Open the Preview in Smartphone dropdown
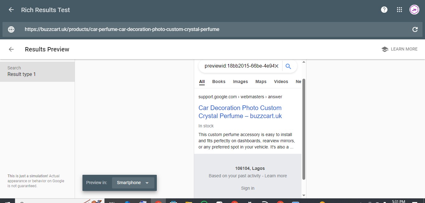The image size is (425, 203). (x=133, y=183)
